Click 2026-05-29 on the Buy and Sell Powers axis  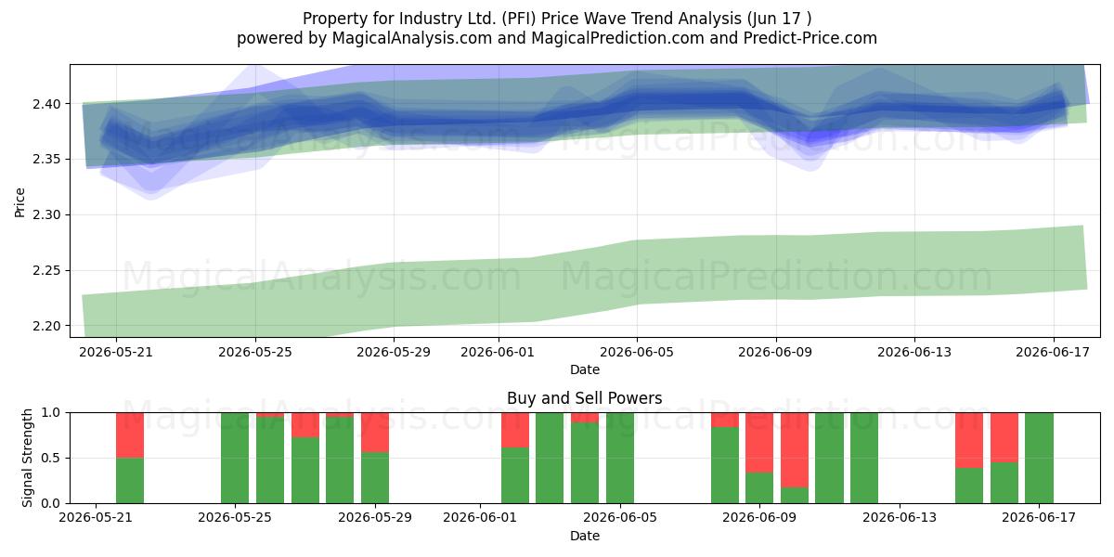pyautogui.click(x=375, y=519)
